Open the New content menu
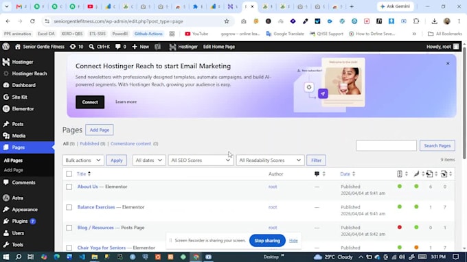This screenshot has width=467, height=262. click(x=140, y=47)
